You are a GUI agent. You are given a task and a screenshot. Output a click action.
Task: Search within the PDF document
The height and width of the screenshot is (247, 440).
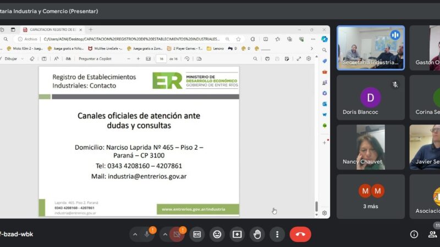point(255,59)
